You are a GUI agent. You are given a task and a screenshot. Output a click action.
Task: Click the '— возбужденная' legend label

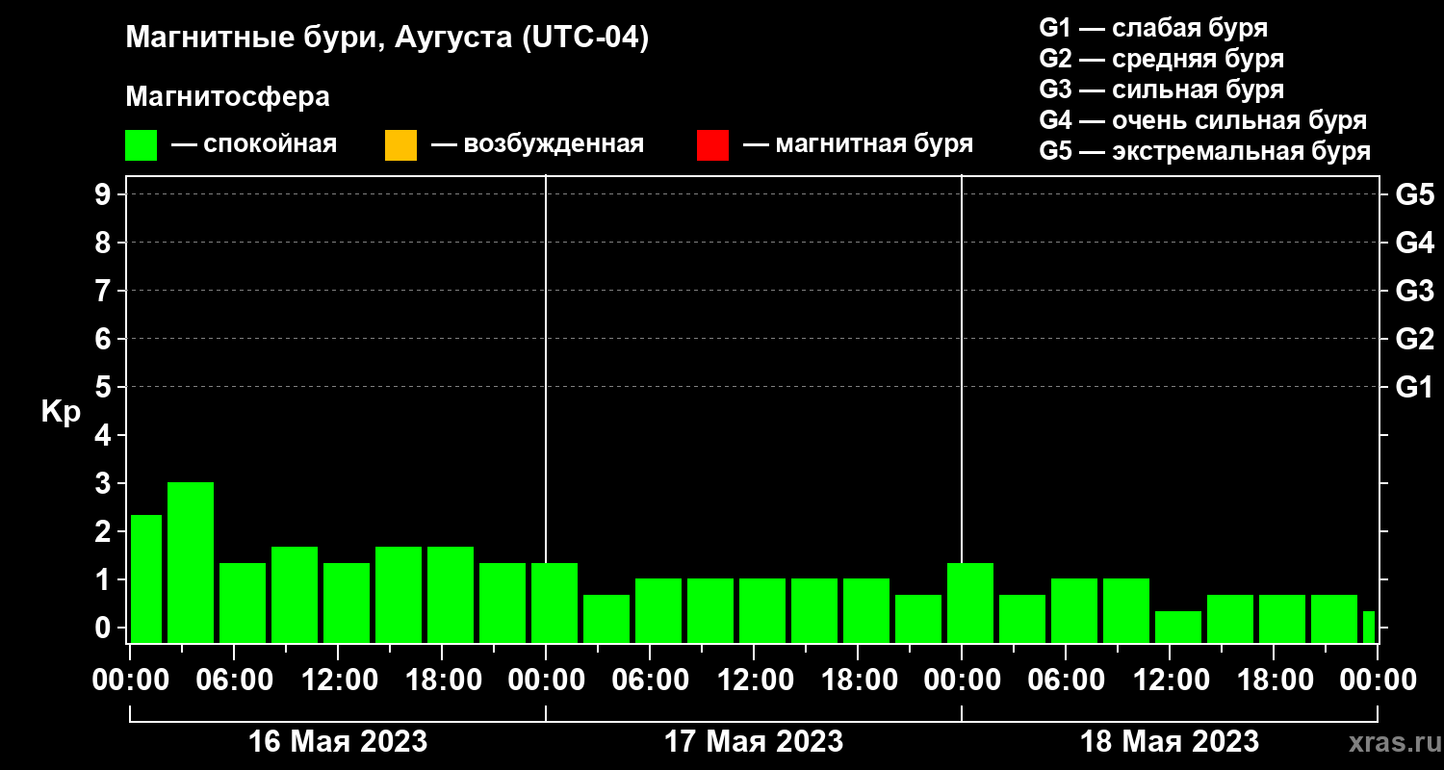coord(537,144)
